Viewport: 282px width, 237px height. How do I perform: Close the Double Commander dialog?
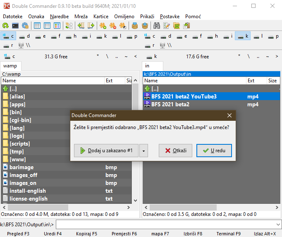tap(229, 115)
